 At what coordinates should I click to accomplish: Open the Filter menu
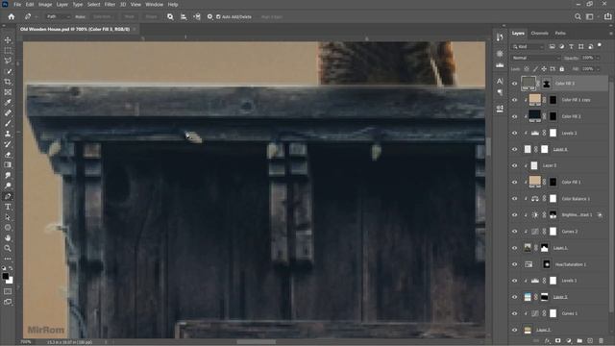(110, 4)
